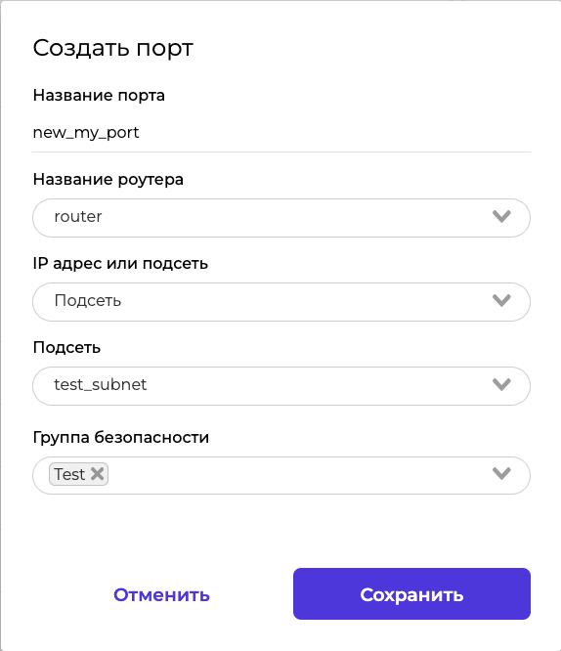Viewport: 561px width, 651px height.
Task: Click the Создать порт dialog title
Action: pos(113,48)
